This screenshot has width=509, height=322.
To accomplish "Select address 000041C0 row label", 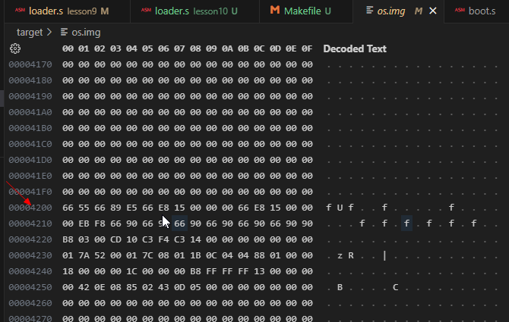I will (x=30, y=144).
